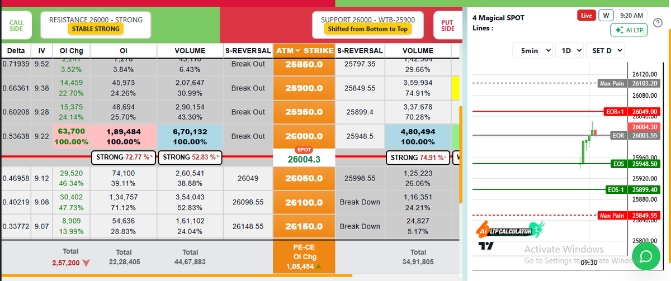This screenshot has width=671, height=281.
Task: Click the delta 0.53638 cell
Action: [x=16, y=136]
